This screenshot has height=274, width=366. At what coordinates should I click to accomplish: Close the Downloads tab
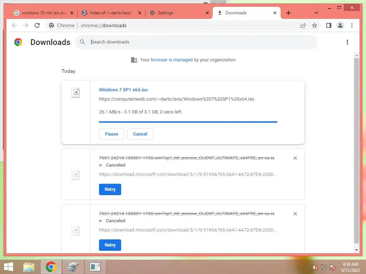[275, 13]
